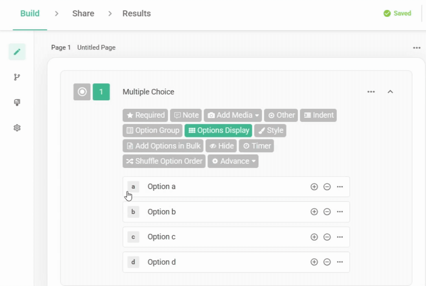The width and height of the screenshot is (426, 286).
Task: Open the Timer option for question 1
Action: [x=256, y=146]
